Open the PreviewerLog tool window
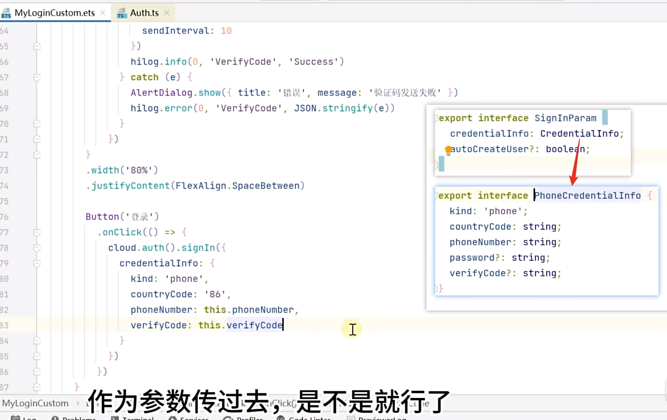 click(x=377, y=418)
